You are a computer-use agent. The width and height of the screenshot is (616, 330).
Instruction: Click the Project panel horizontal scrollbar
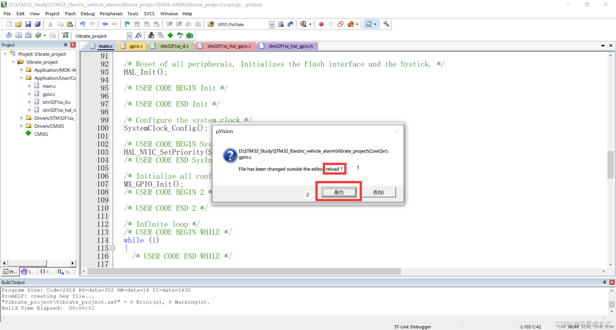27,263
